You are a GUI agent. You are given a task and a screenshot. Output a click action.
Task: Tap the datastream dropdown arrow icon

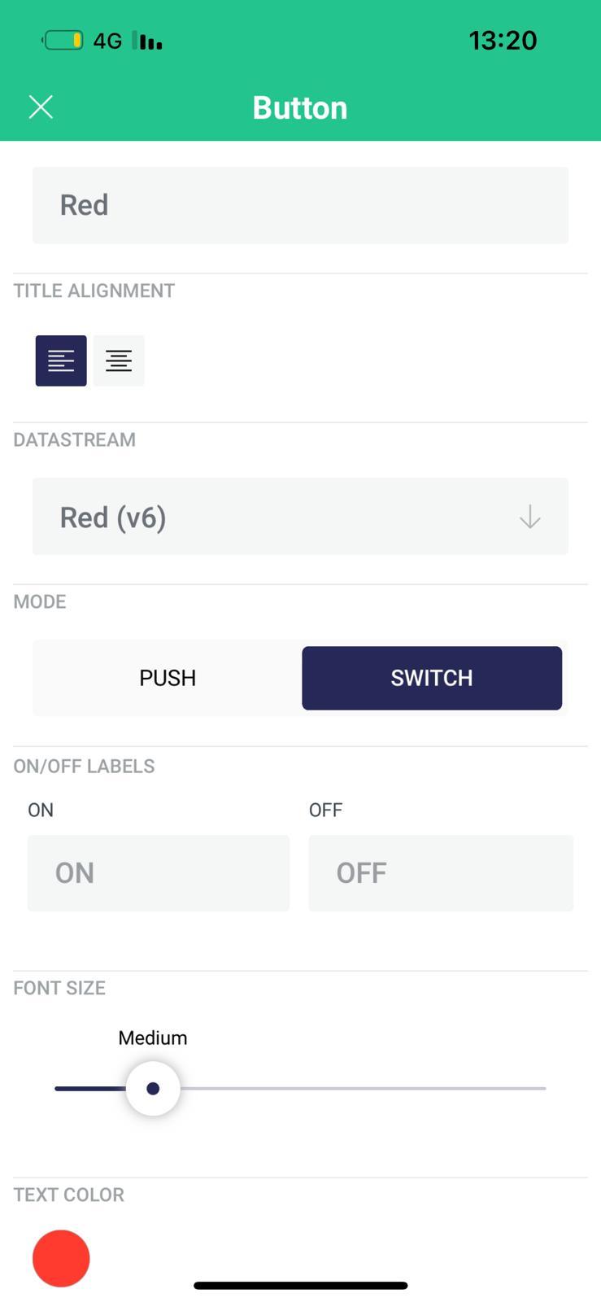point(529,517)
